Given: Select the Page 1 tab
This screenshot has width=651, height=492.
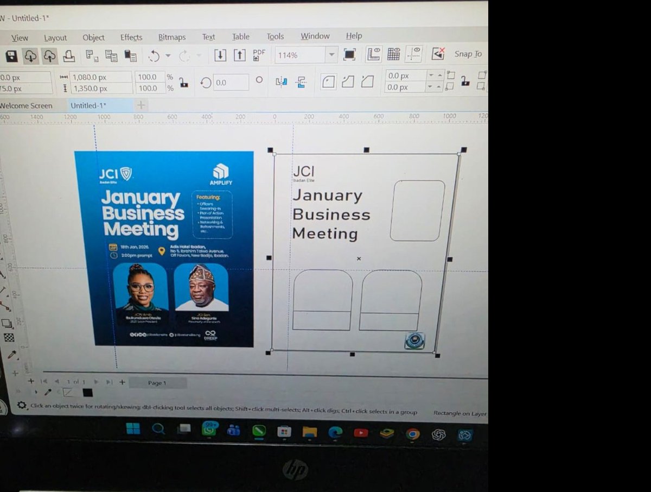Looking at the screenshot, I should click(157, 383).
